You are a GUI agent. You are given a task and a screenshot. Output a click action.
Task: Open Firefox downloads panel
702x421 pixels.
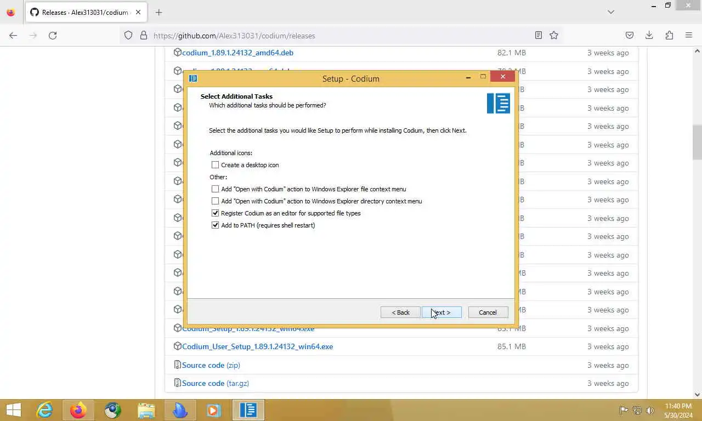point(649,36)
